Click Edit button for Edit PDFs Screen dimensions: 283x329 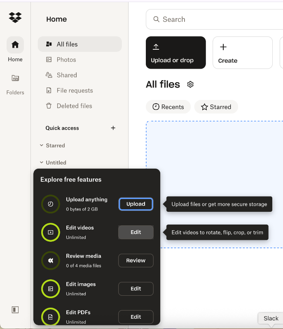pos(136,317)
